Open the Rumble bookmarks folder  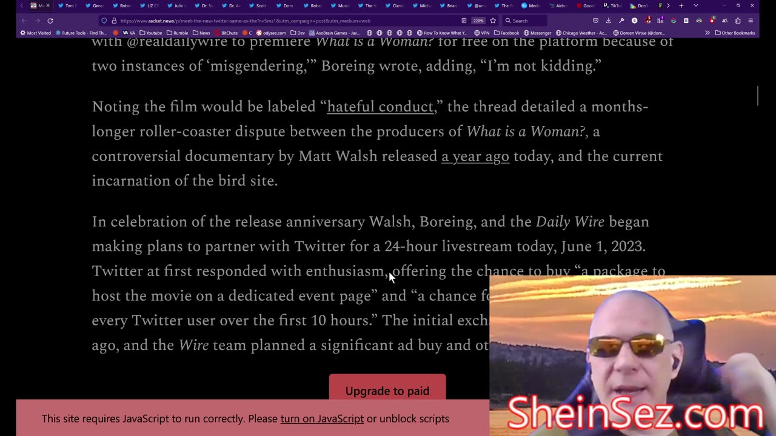[x=177, y=33]
